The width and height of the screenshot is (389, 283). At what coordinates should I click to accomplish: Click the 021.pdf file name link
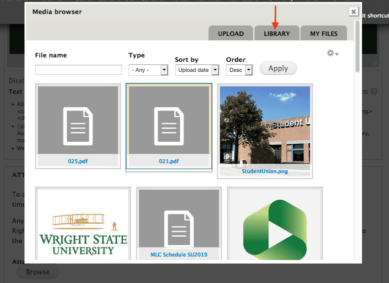(168, 161)
